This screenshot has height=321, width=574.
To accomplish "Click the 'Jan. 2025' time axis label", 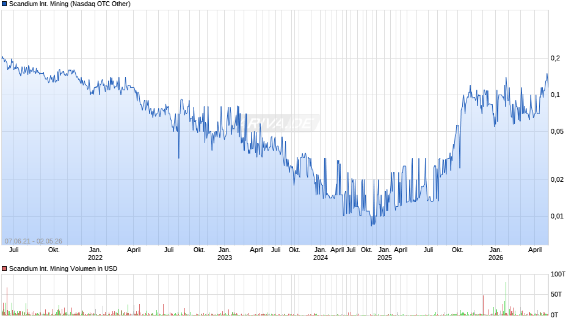I will point(384,254).
